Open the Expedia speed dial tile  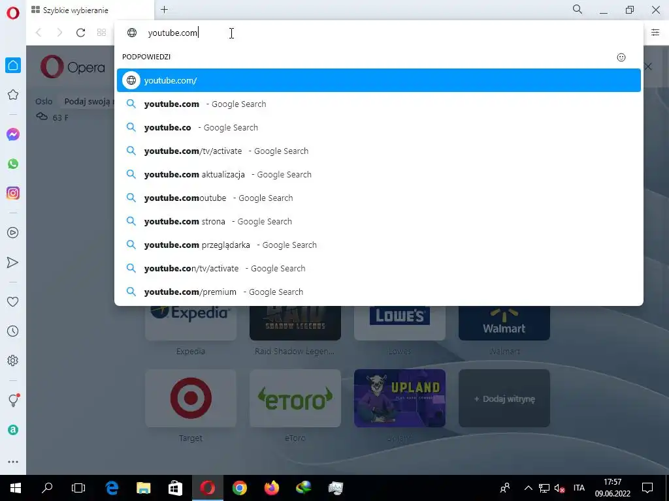coord(191,323)
